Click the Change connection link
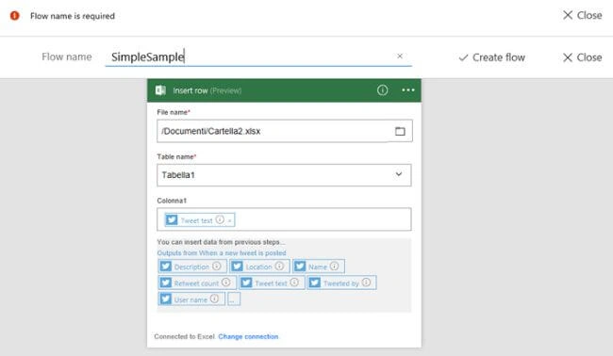Screen dimensions: 613x356 click(248, 336)
